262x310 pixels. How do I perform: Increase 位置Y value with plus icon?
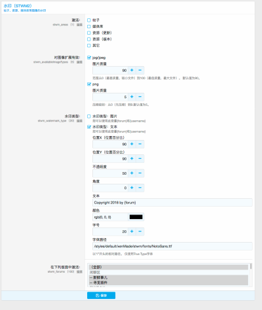tap(132, 158)
